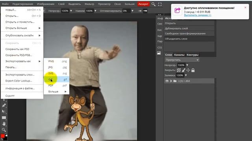Select first brush tip shape preset

[x=140, y=11]
